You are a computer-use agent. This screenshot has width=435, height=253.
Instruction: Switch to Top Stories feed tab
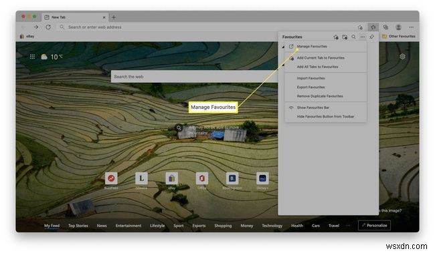tap(78, 226)
